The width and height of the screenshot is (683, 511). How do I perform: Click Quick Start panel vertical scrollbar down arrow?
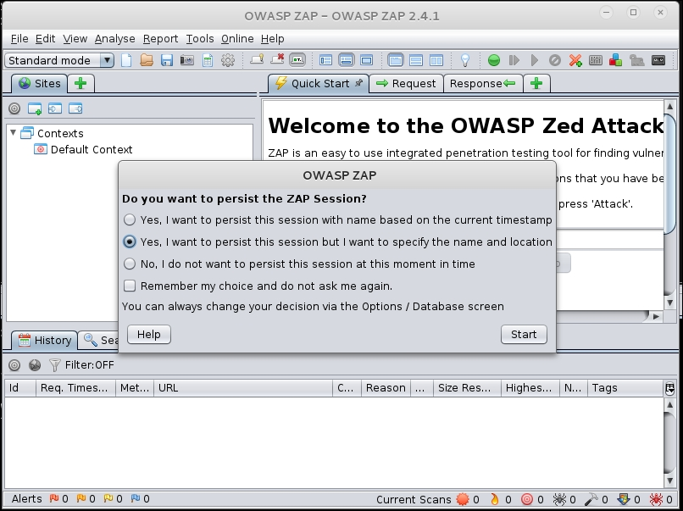pyautogui.click(x=670, y=303)
